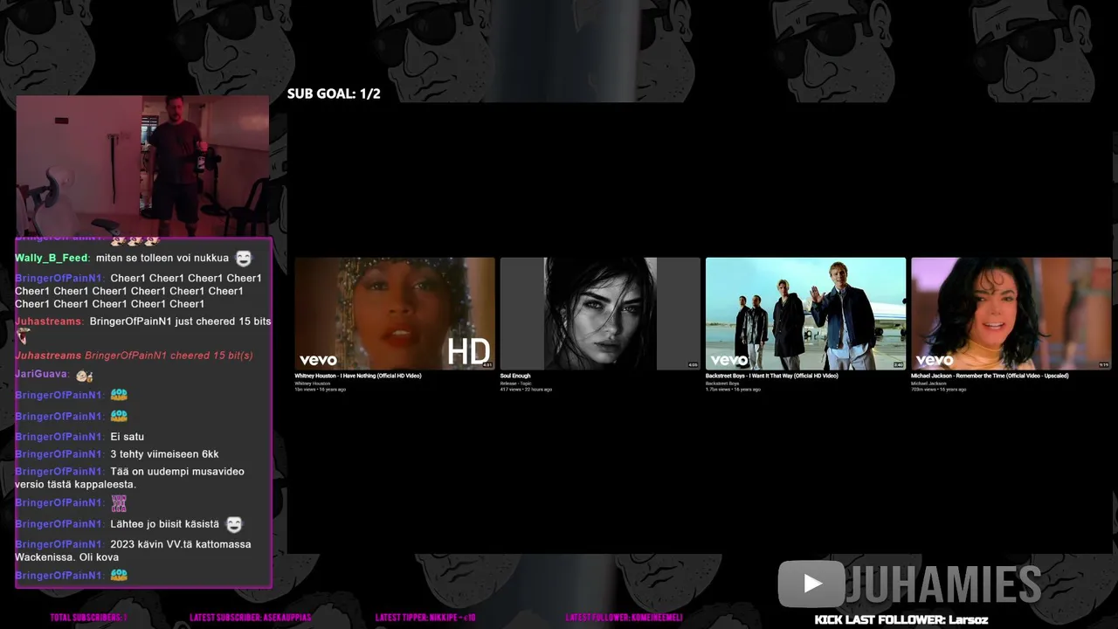This screenshot has height=629, width=1118.
Task: Click the emote in JariGuava's chat message
Action: click(x=85, y=376)
